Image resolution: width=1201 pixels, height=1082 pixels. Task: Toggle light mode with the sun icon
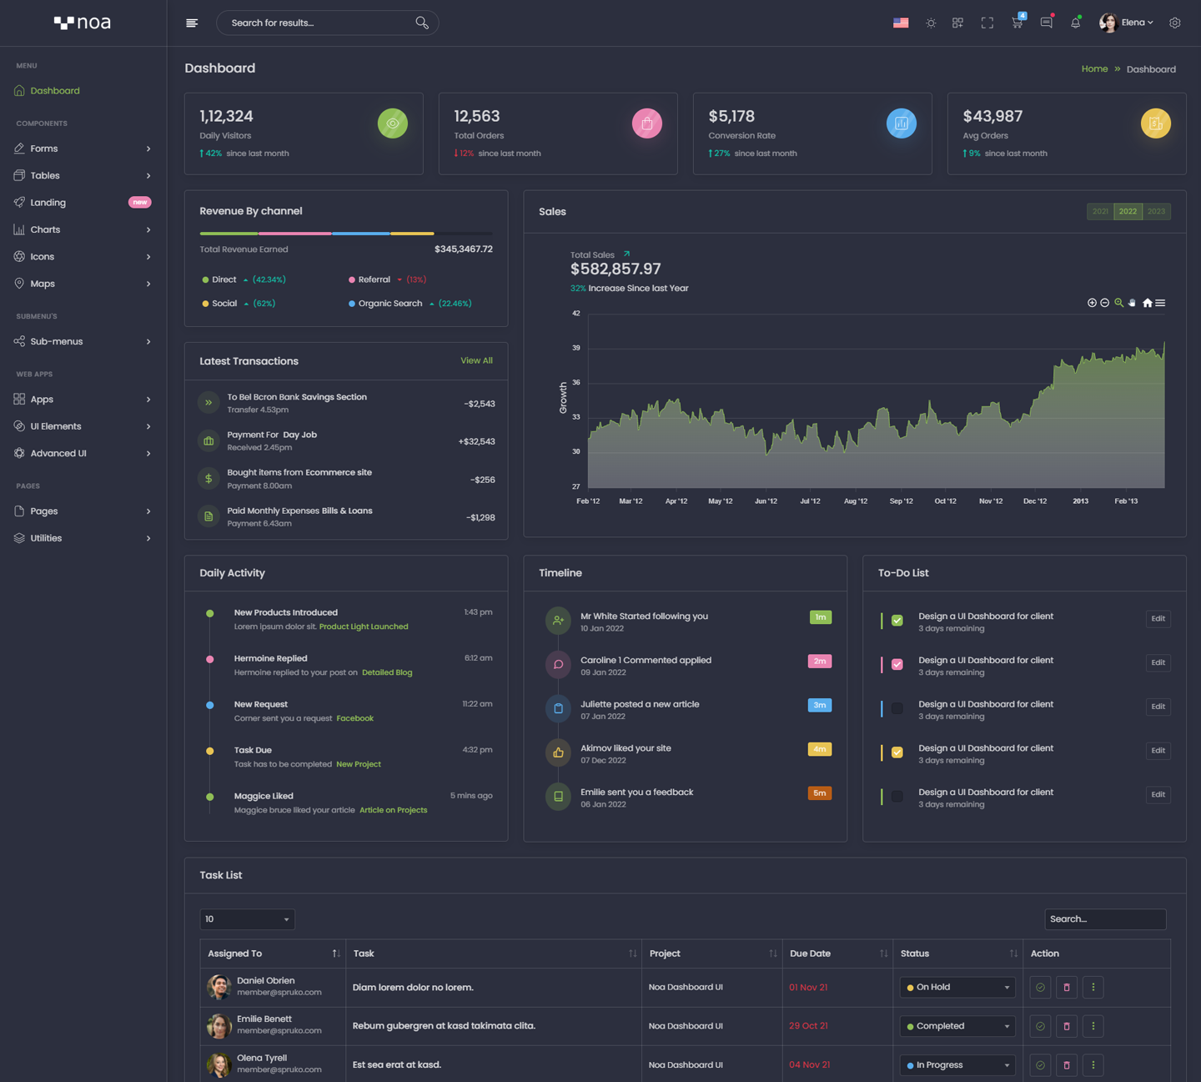[x=931, y=23]
